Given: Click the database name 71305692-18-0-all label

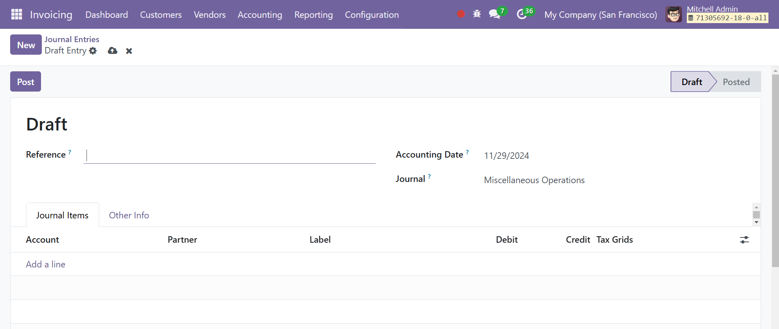Looking at the screenshot, I should click(727, 18).
